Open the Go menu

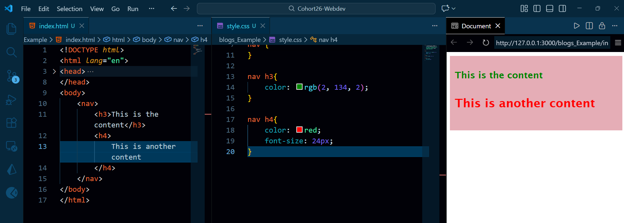[x=115, y=9]
